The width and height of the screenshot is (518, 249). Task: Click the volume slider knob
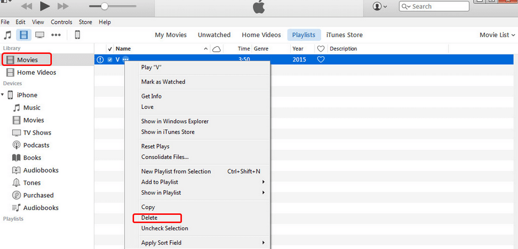pos(104,6)
